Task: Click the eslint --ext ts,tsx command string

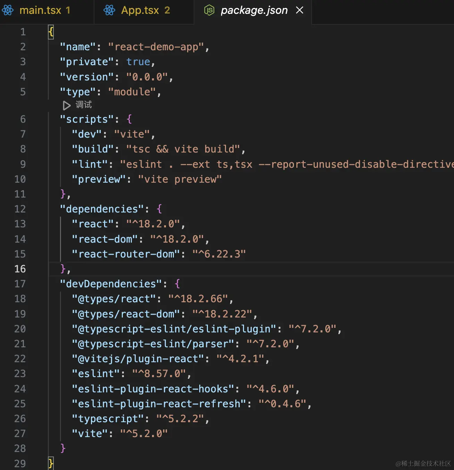Action: 287,164
